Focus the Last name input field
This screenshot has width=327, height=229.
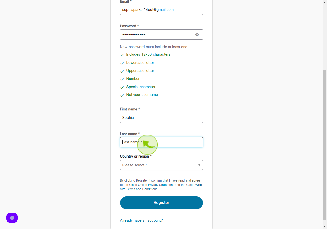161,142
